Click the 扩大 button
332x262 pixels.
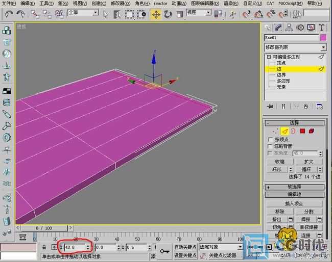tap(309, 162)
